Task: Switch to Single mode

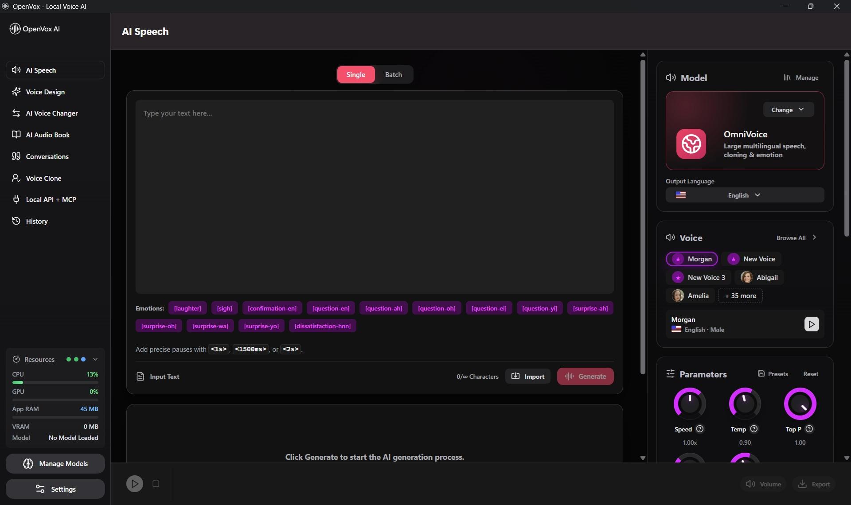Action: pyautogui.click(x=356, y=74)
